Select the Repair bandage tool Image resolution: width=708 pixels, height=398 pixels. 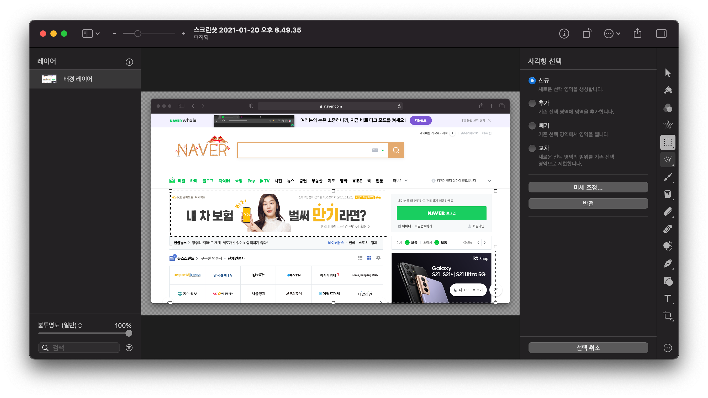(668, 229)
